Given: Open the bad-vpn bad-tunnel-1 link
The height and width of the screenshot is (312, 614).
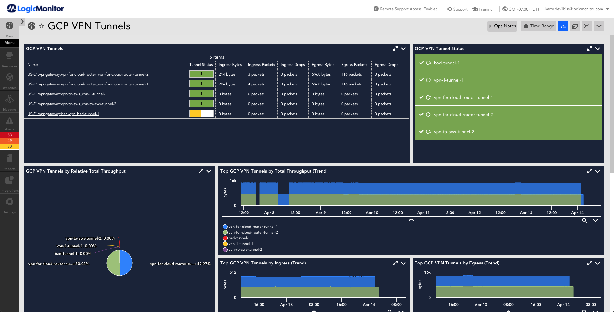Looking at the screenshot, I should point(63,114).
